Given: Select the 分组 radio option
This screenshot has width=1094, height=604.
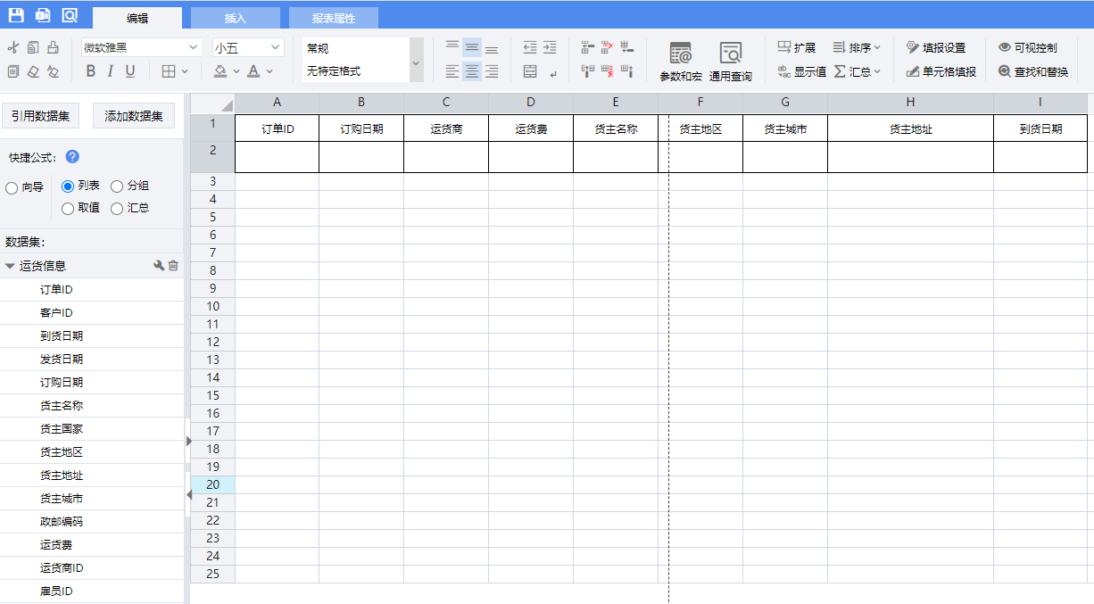Looking at the screenshot, I should [x=117, y=186].
